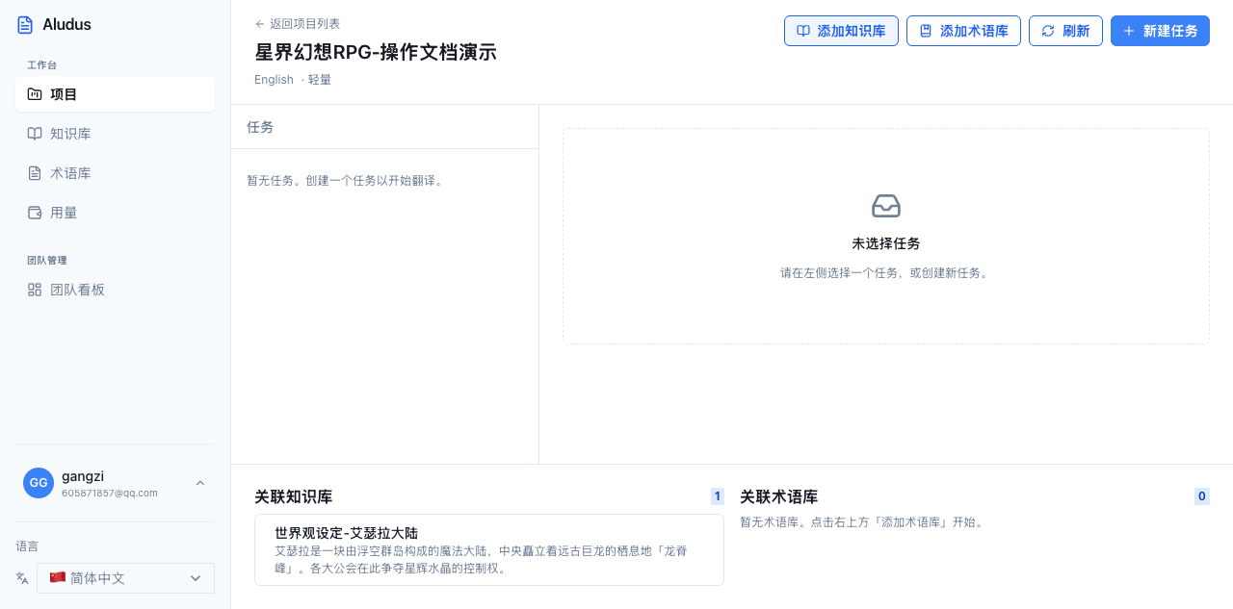Open the 用量 sidebar item
The width and height of the screenshot is (1233, 609).
(115, 213)
